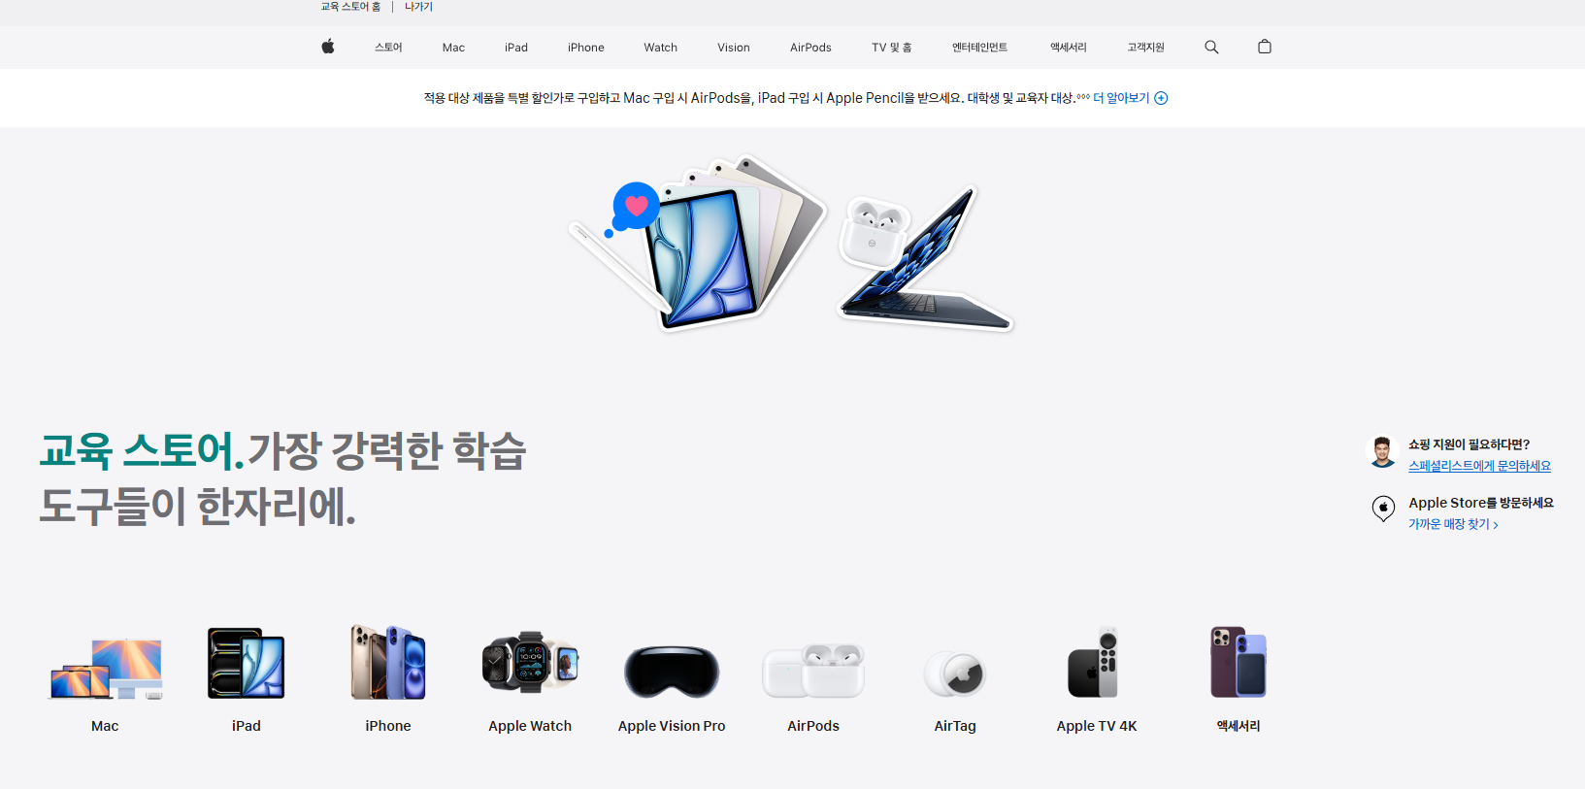Click the plus circle icon beside 더 알아보기
Image resolution: width=1585 pixels, height=789 pixels.
(1161, 98)
